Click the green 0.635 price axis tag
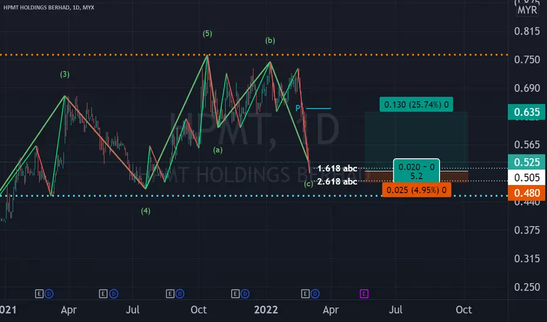This screenshot has height=322, width=547. (x=527, y=112)
